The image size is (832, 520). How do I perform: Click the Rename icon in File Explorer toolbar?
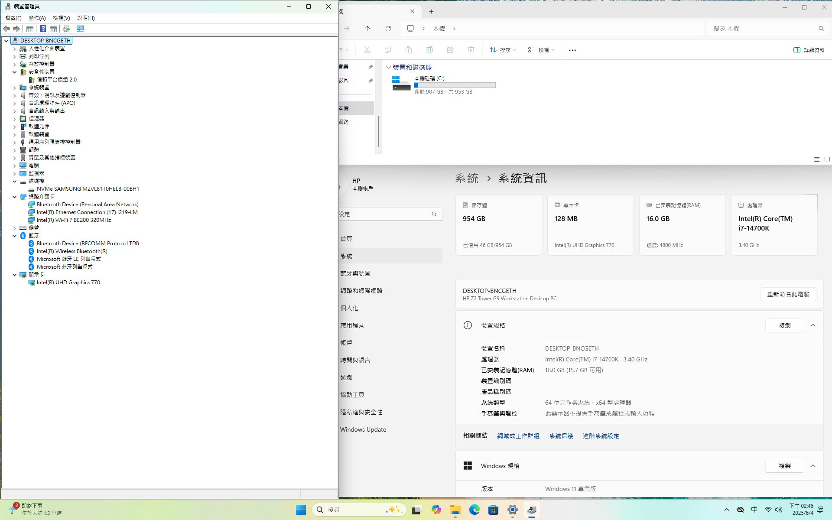429,50
